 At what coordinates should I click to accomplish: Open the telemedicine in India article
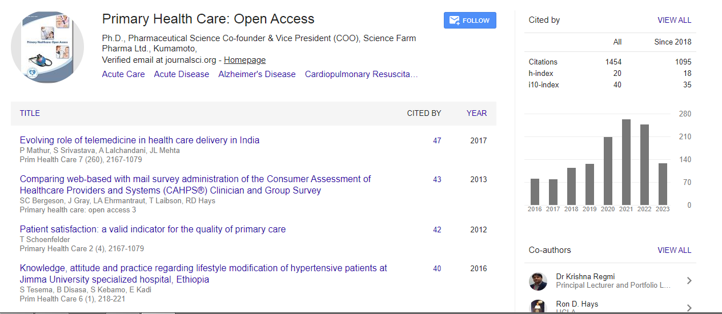coord(139,140)
